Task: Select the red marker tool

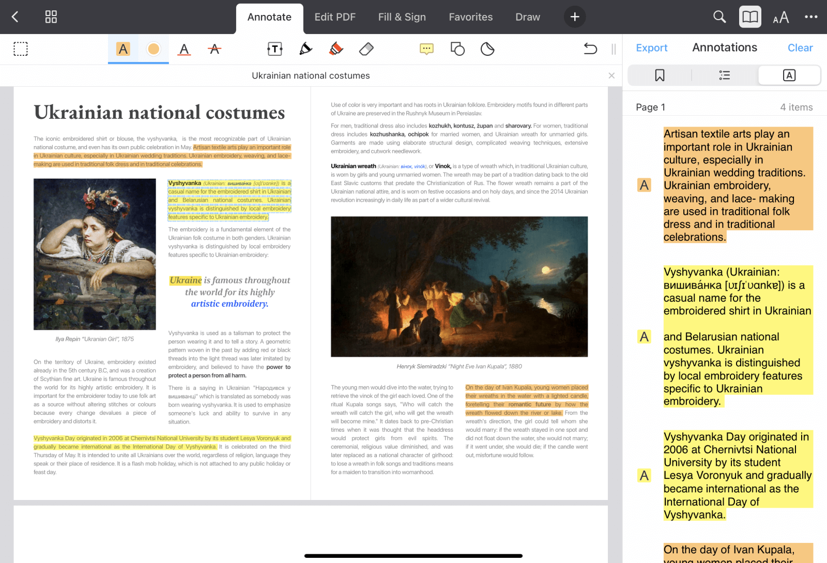Action: point(336,49)
